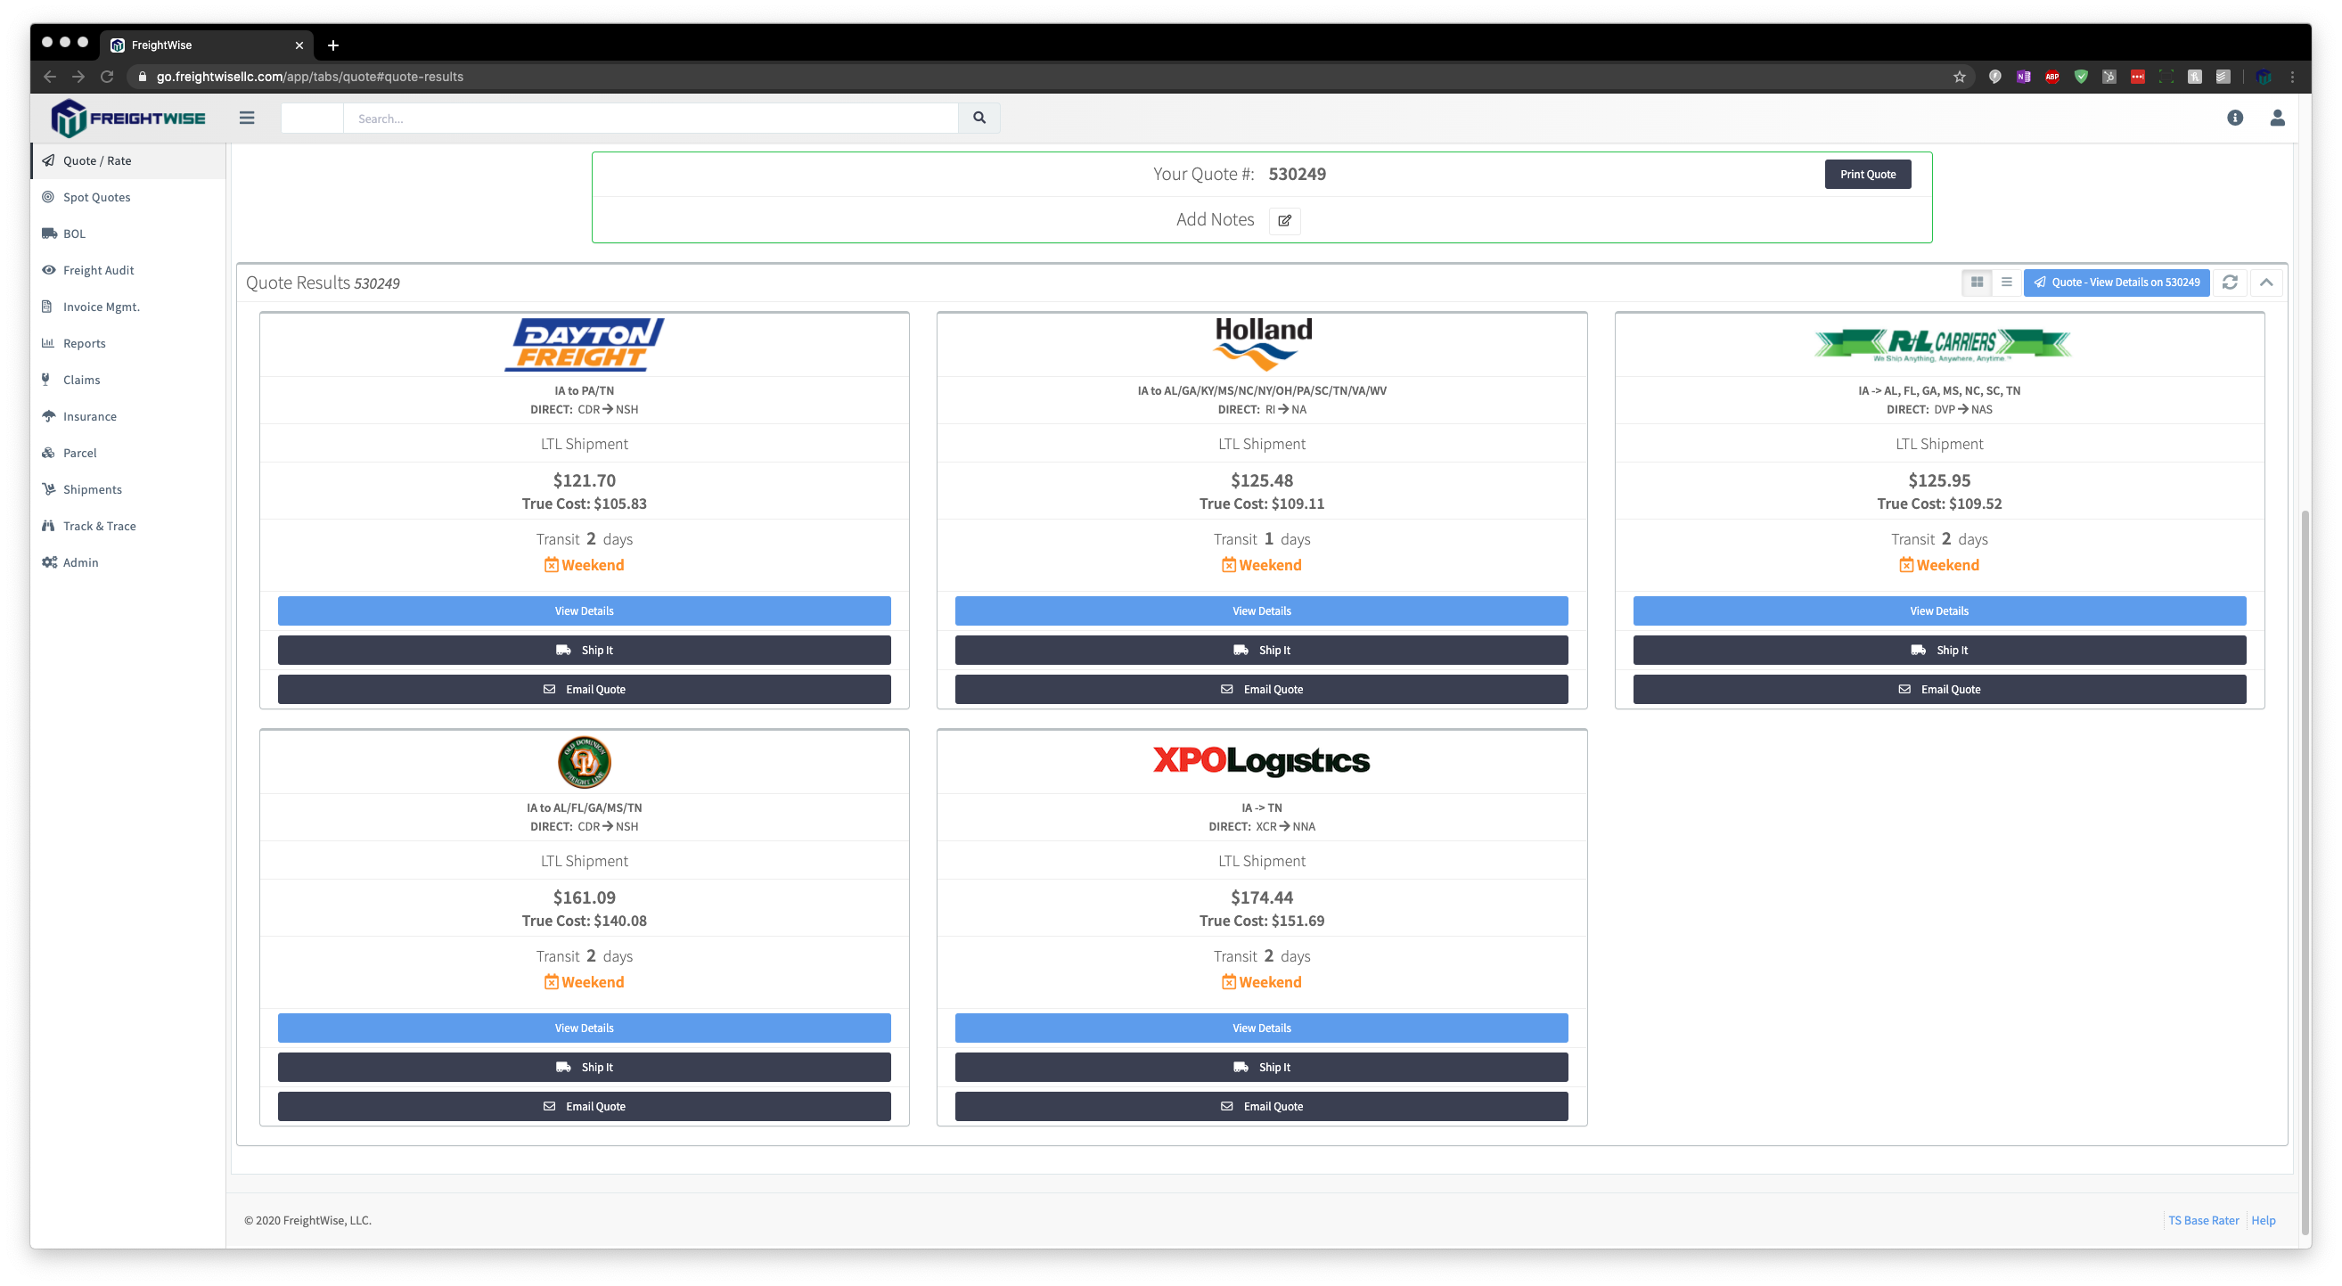Open the hamburger menu next to FreightWise logo

(246, 118)
